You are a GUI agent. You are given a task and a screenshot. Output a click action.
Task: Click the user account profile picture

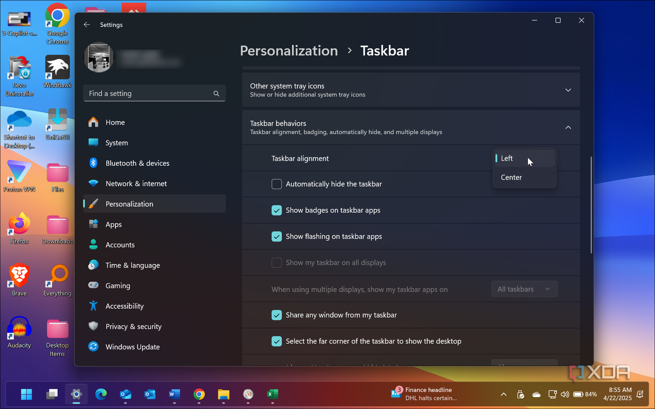coord(98,57)
